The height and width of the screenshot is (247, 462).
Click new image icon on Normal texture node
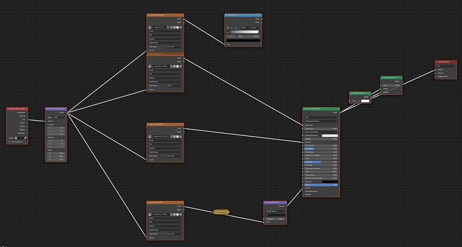click(175, 214)
